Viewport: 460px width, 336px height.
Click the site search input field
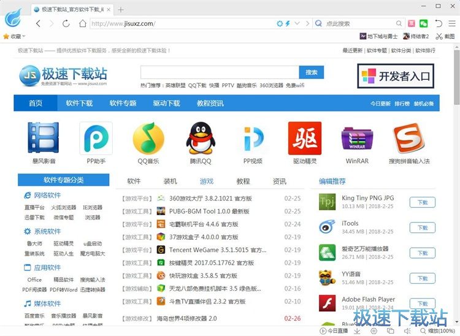(x=219, y=72)
